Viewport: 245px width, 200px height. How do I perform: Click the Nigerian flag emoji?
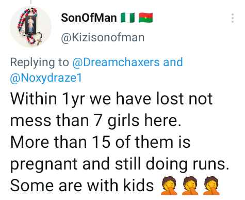coord(127,18)
